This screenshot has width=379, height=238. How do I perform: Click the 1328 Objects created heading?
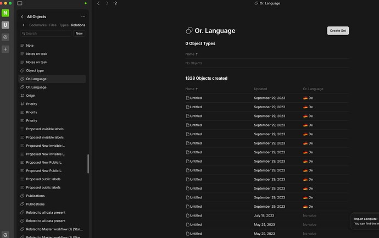[206, 78]
